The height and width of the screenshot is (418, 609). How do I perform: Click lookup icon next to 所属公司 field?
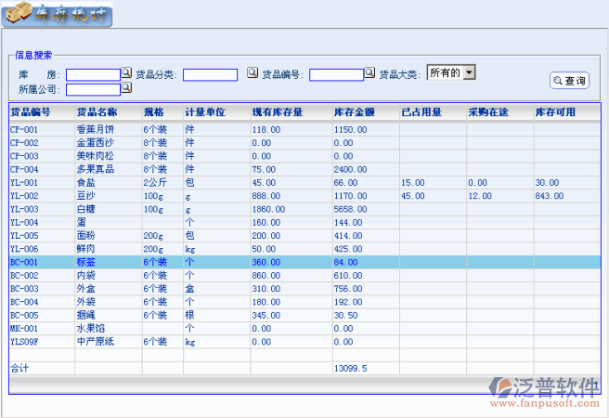coord(127,88)
